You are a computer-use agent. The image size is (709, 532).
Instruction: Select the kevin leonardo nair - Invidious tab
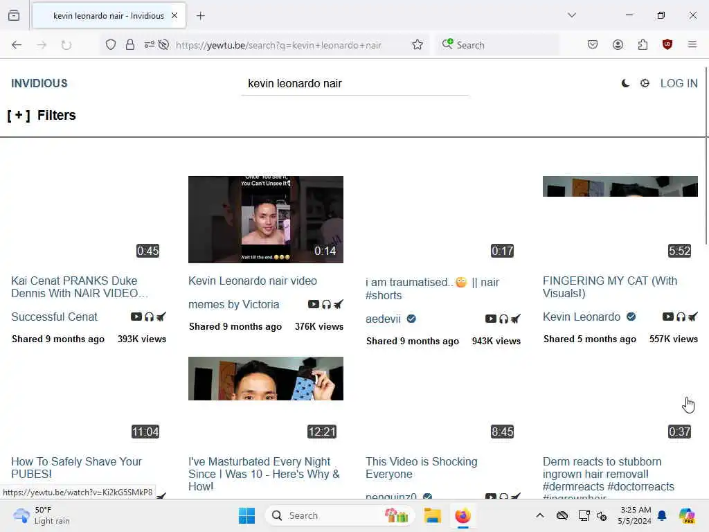(109, 16)
